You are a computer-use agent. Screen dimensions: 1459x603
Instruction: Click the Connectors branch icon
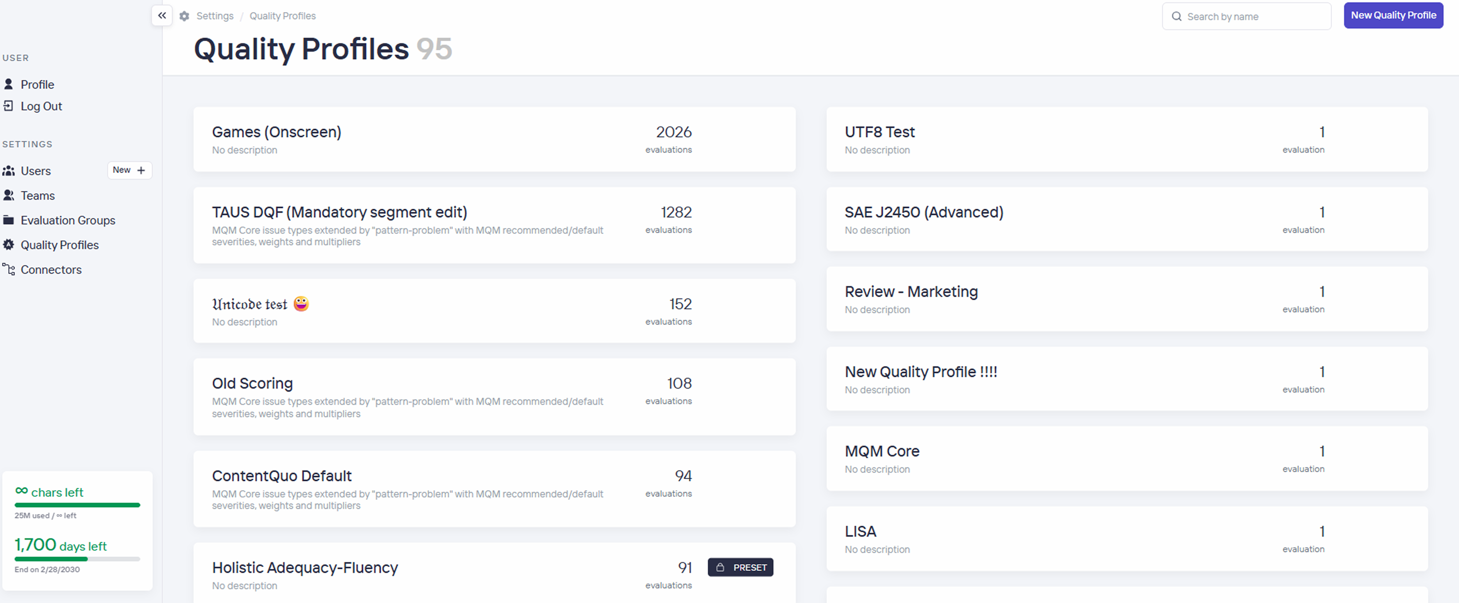[x=8, y=269]
